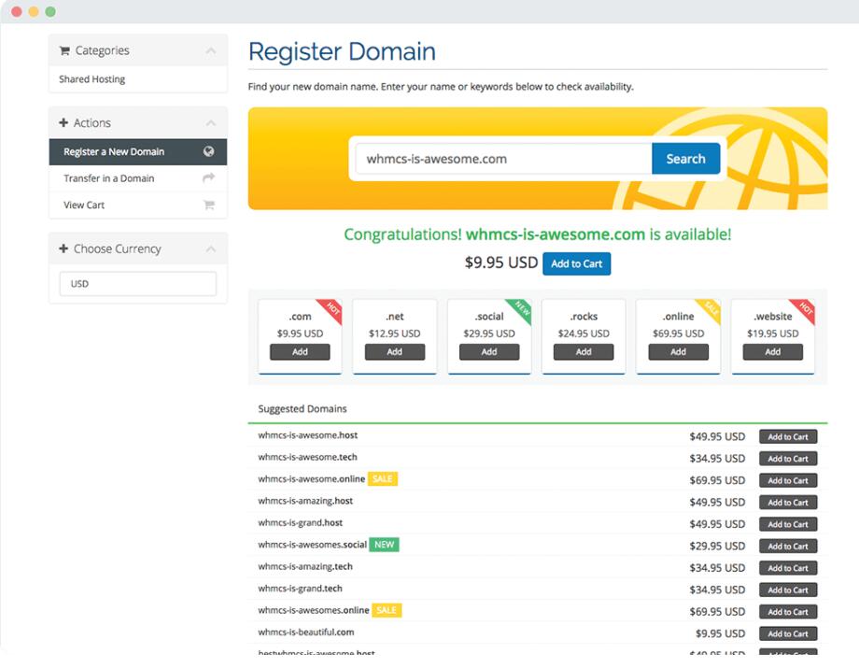Add whmcs-is-awesome.com to cart for $9.95
Image resolution: width=859 pixels, height=667 pixels.
[576, 264]
